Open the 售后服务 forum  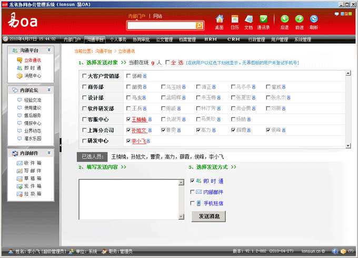pyautogui.click(x=33, y=115)
